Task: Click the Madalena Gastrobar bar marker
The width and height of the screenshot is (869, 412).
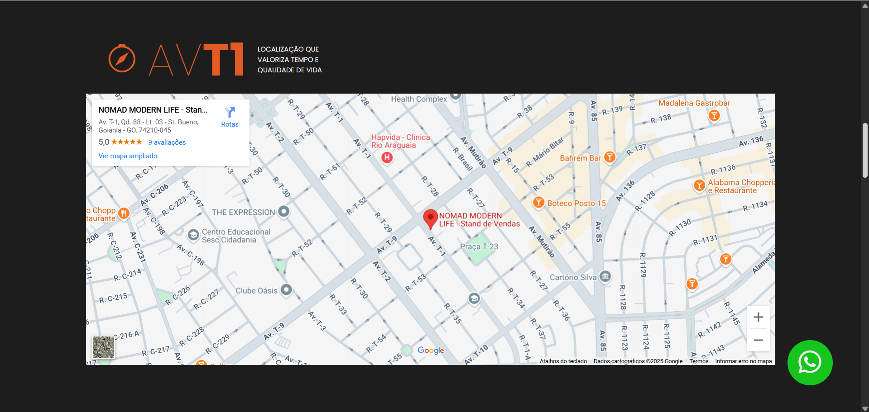Action: (714, 116)
